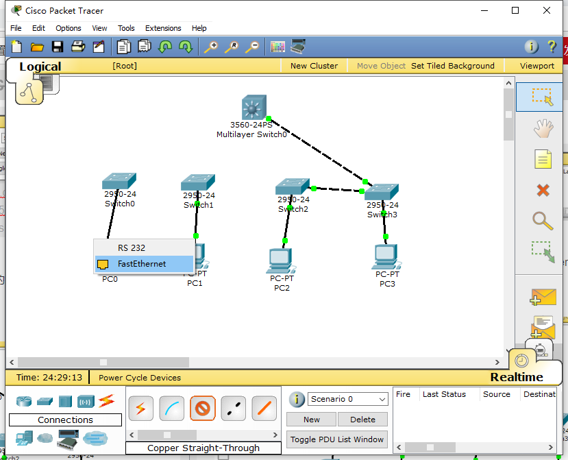Click the New Cluster button
The height and width of the screenshot is (460, 568).
[314, 66]
